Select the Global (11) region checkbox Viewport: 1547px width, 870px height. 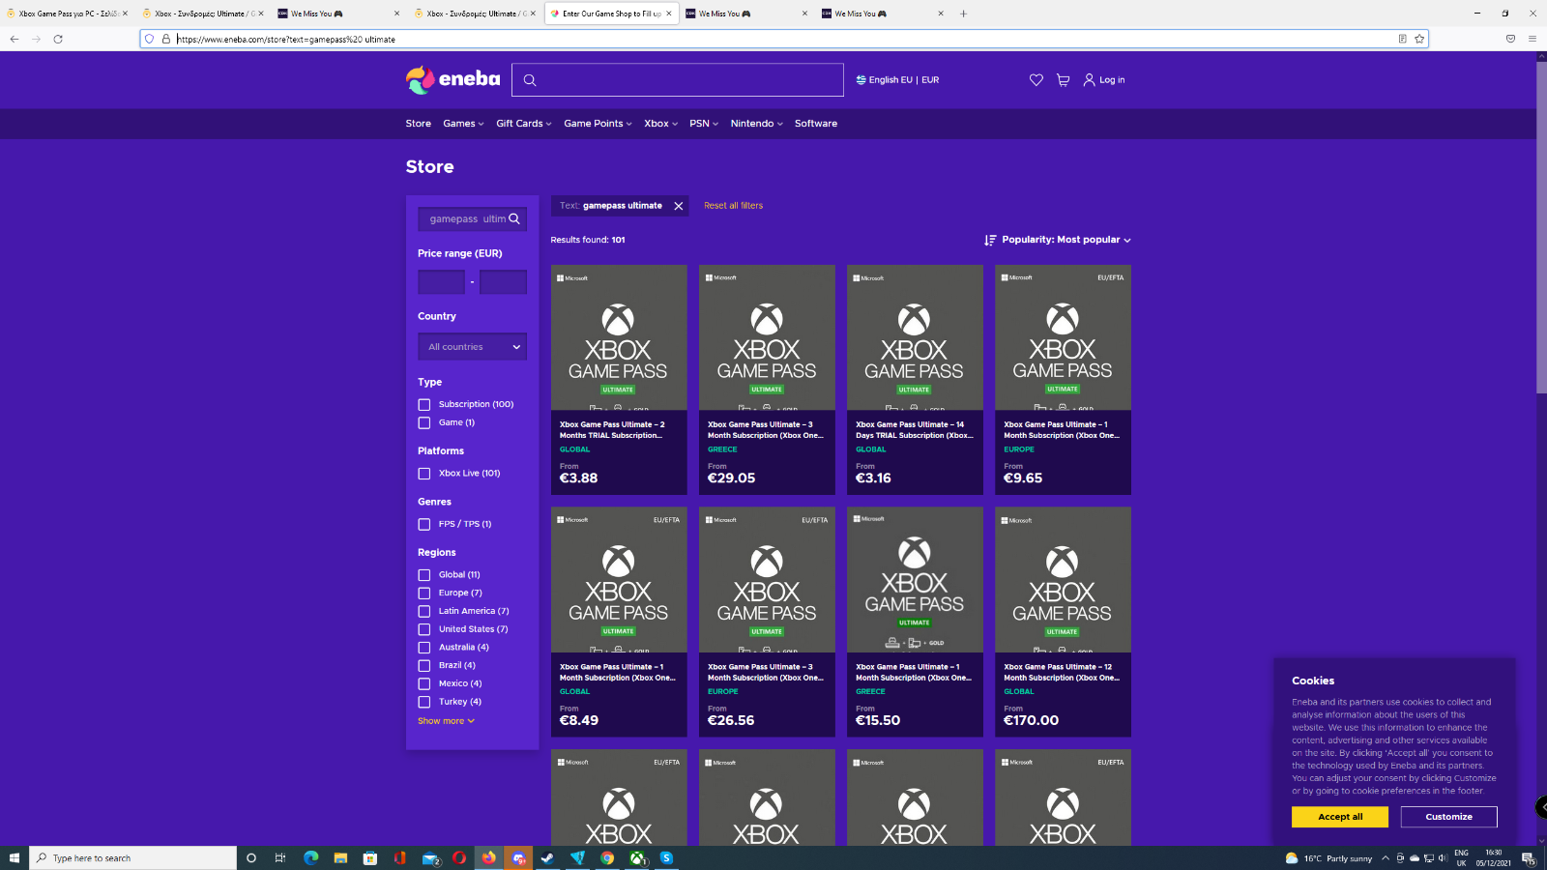(x=423, y=575)
